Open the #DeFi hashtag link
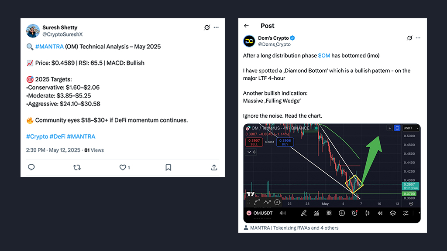The width and height of the screenshot is (447, 251). coord(58,136)
